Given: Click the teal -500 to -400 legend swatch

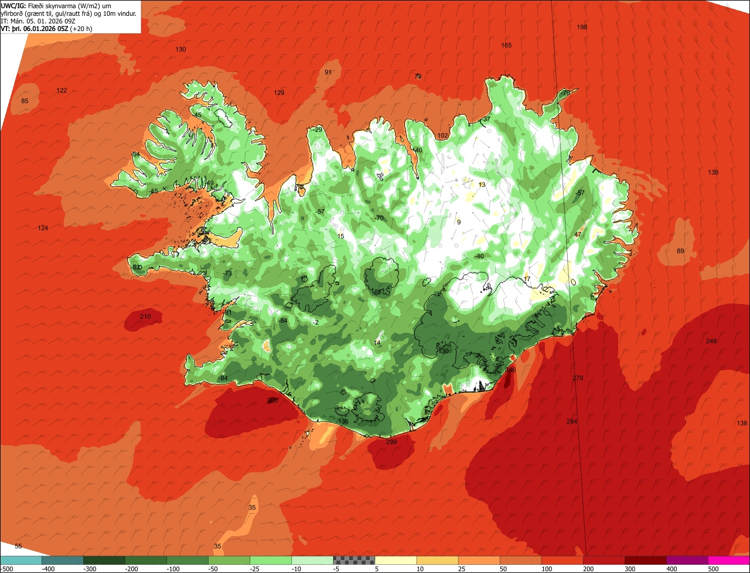Looking at the screenshot, I should [x=21, y=560].
